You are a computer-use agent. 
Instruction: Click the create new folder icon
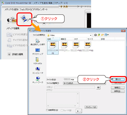click(x=102, y=35)
